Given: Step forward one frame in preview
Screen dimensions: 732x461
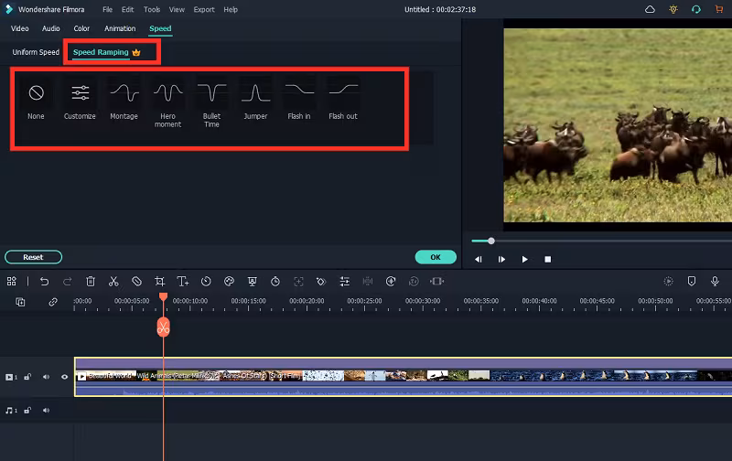Looking at the screenshot, I should 501,259.
